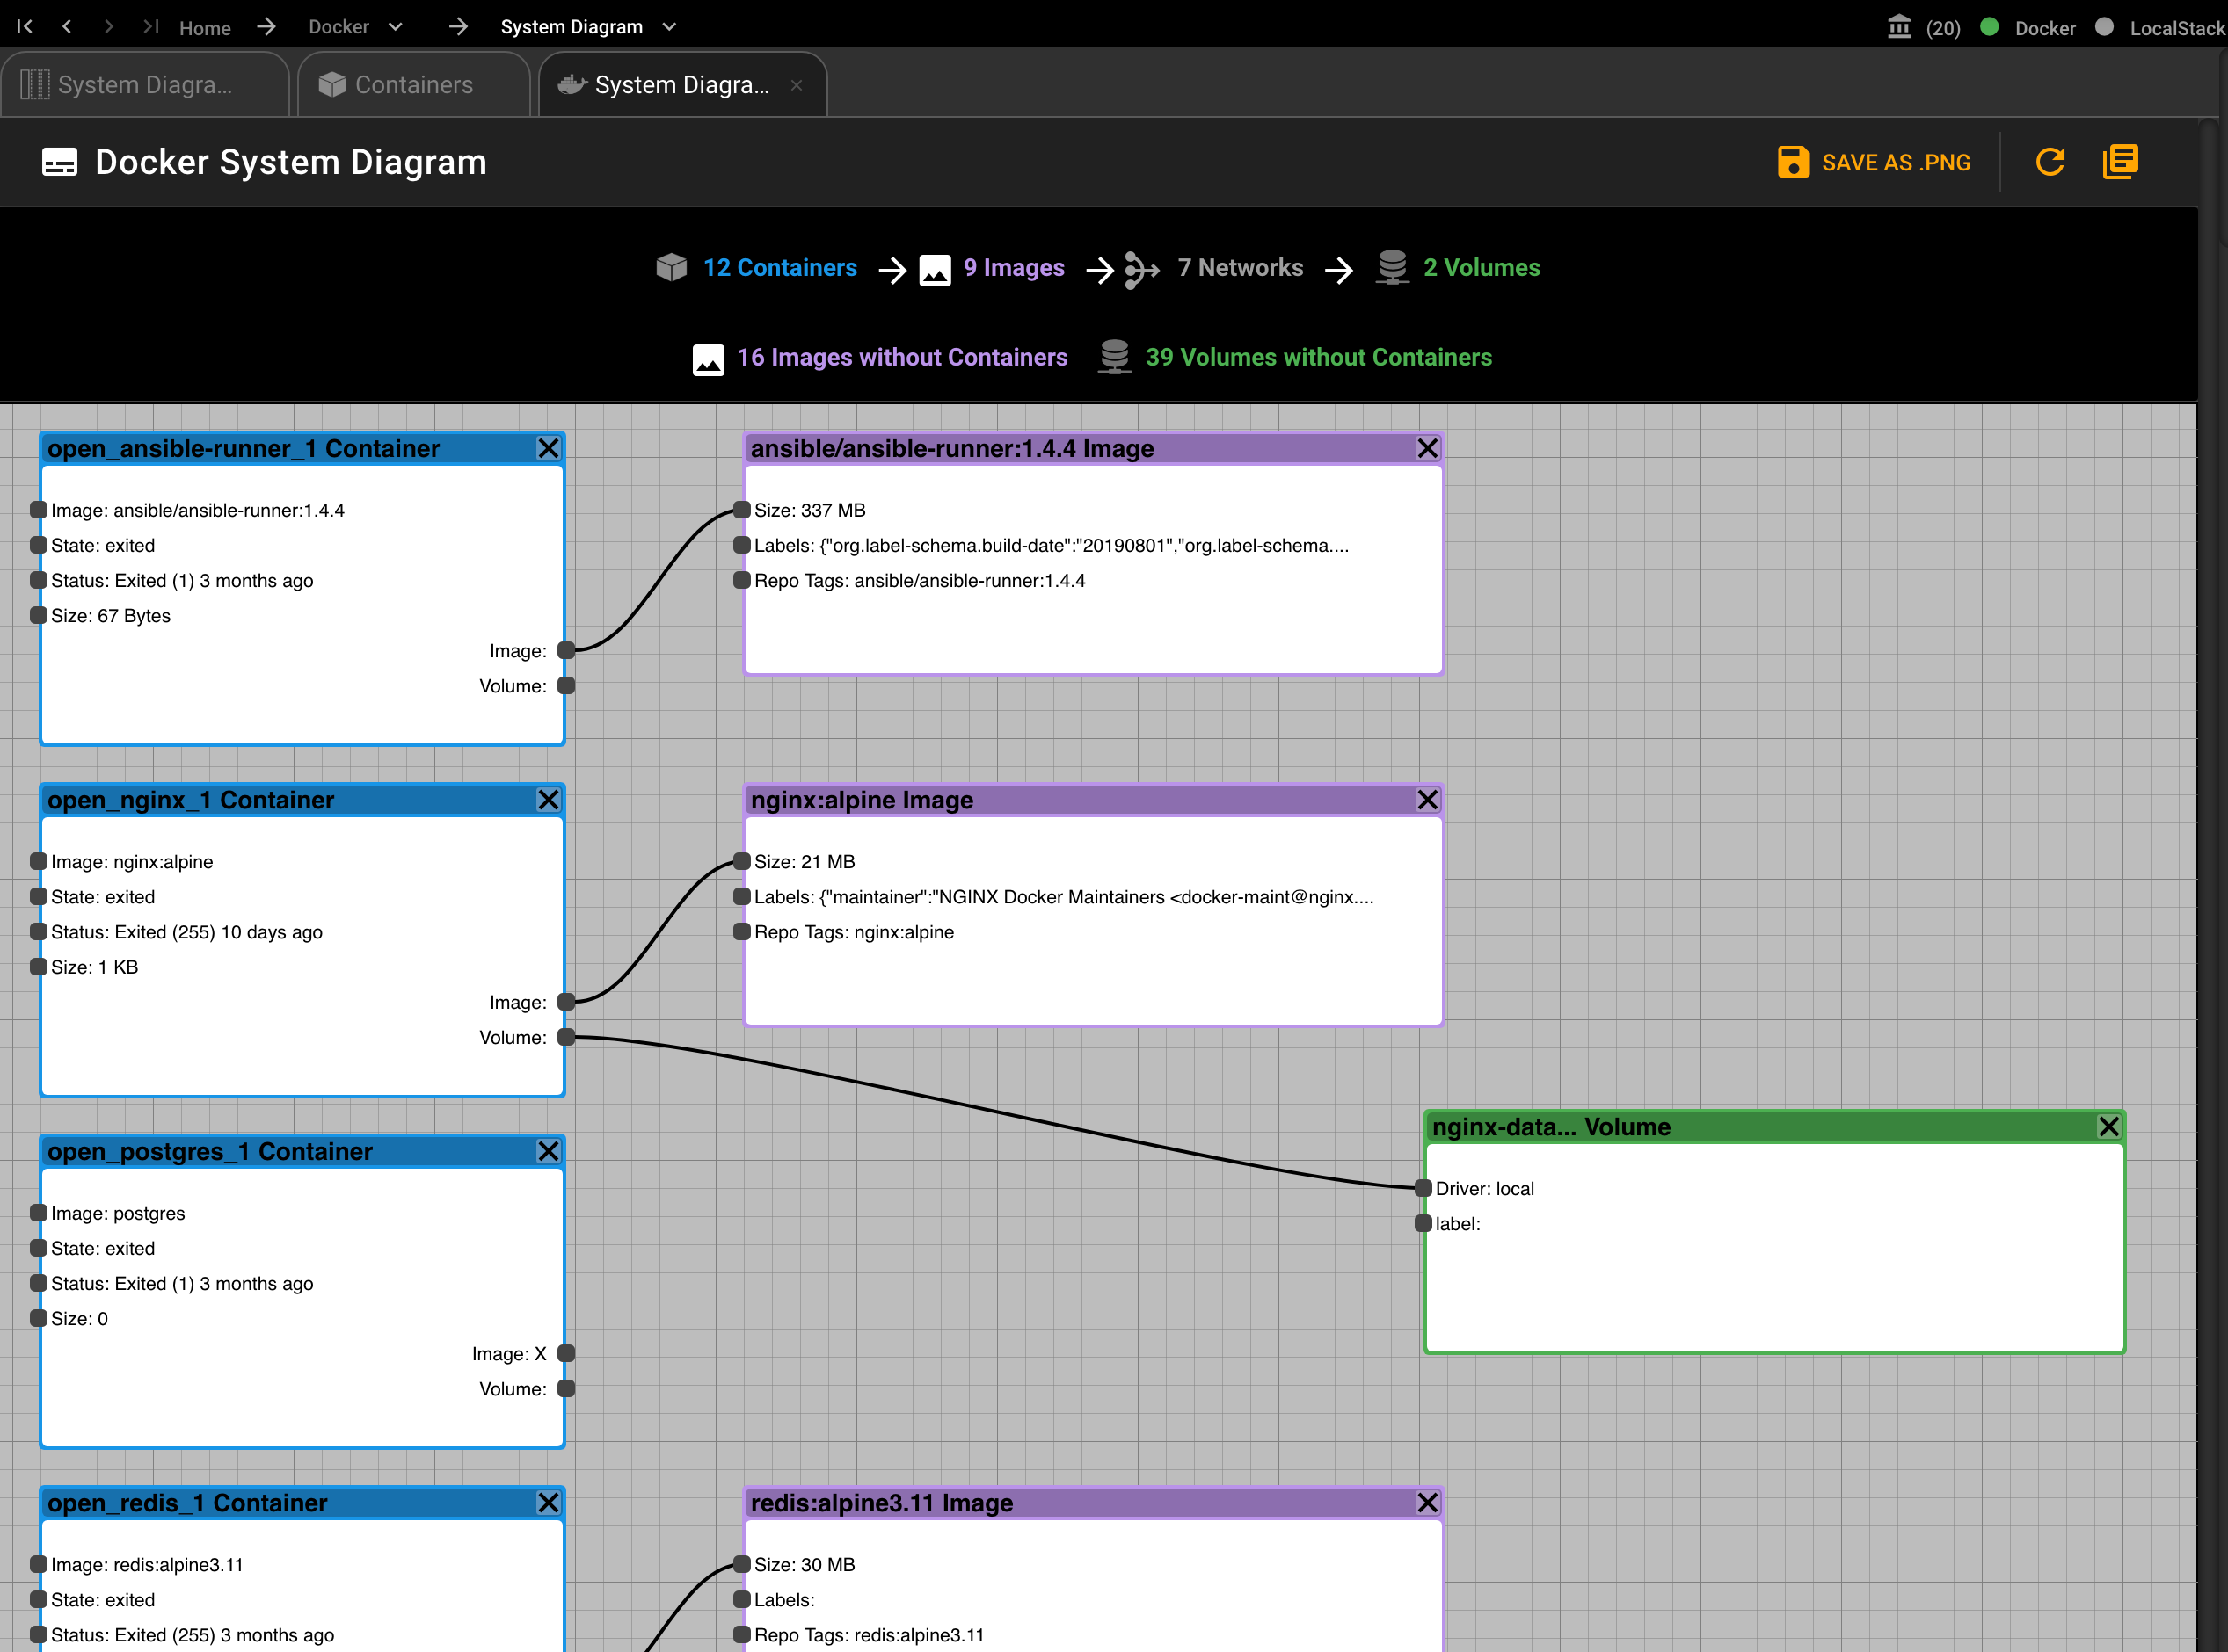Switch to the first System Diagram tab

tap(145, 85)
